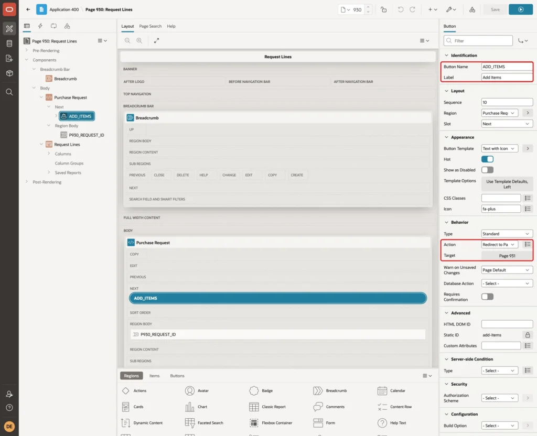Click the property Filter search field
The width and height of the screenshot is (537, 436).
pos(478,41)
